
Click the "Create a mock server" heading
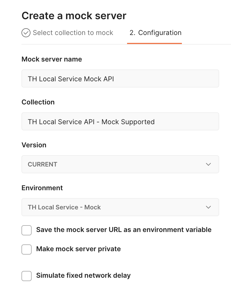point(74,16)
